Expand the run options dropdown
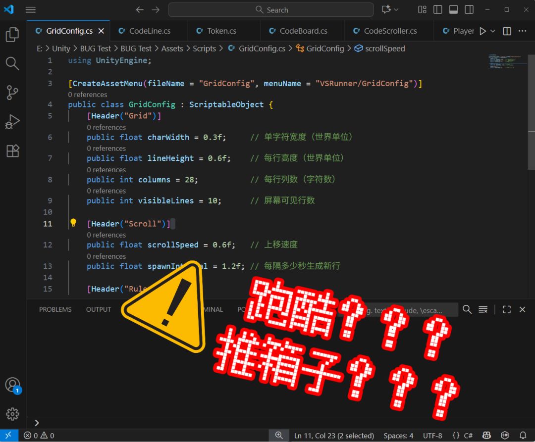Screen dimensions: 535x442 (x=493, y=31)
